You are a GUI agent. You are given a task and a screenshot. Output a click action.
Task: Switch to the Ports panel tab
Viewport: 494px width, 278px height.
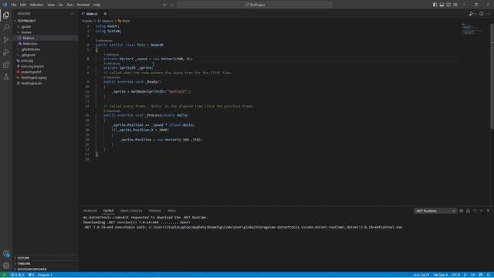171,211
